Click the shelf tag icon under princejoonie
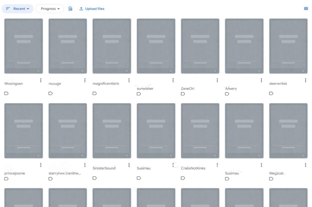 tap(6, 179)
